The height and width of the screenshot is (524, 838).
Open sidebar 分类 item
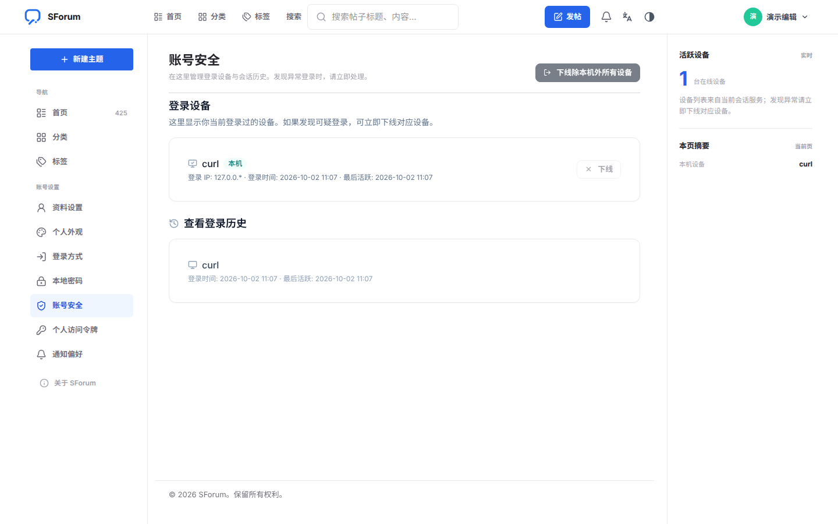pos(81,137)
